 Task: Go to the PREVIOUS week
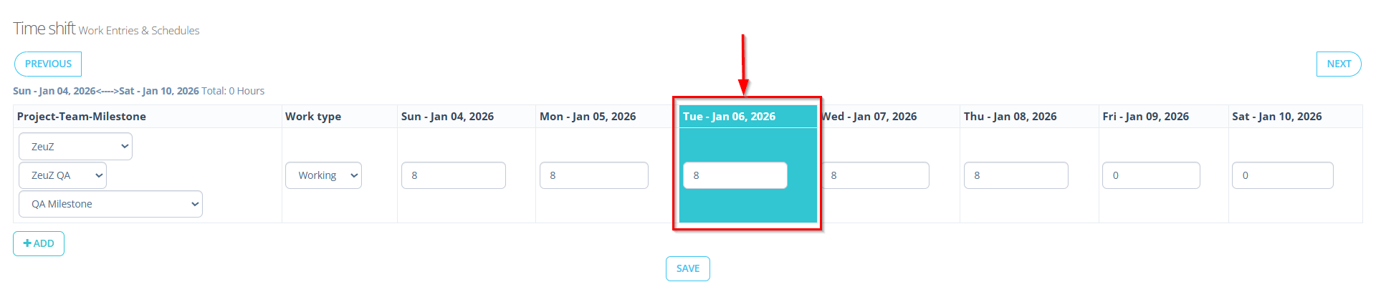click(48, 64)
